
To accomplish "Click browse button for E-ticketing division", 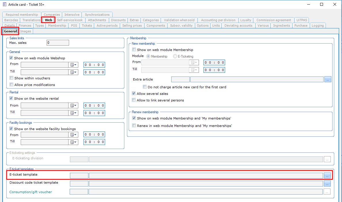I will [327, 159].
